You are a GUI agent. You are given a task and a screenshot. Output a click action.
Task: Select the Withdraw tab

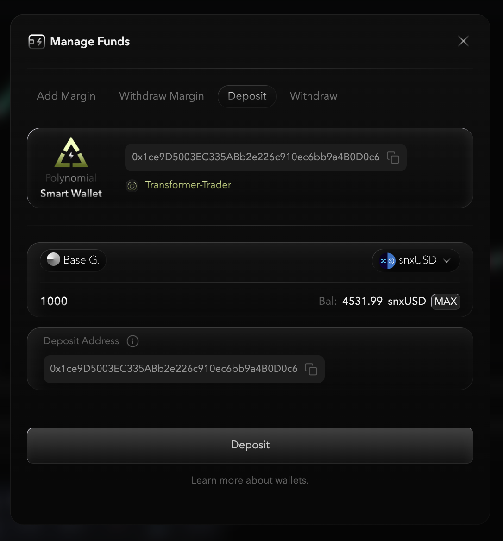(x=314, y=96)
